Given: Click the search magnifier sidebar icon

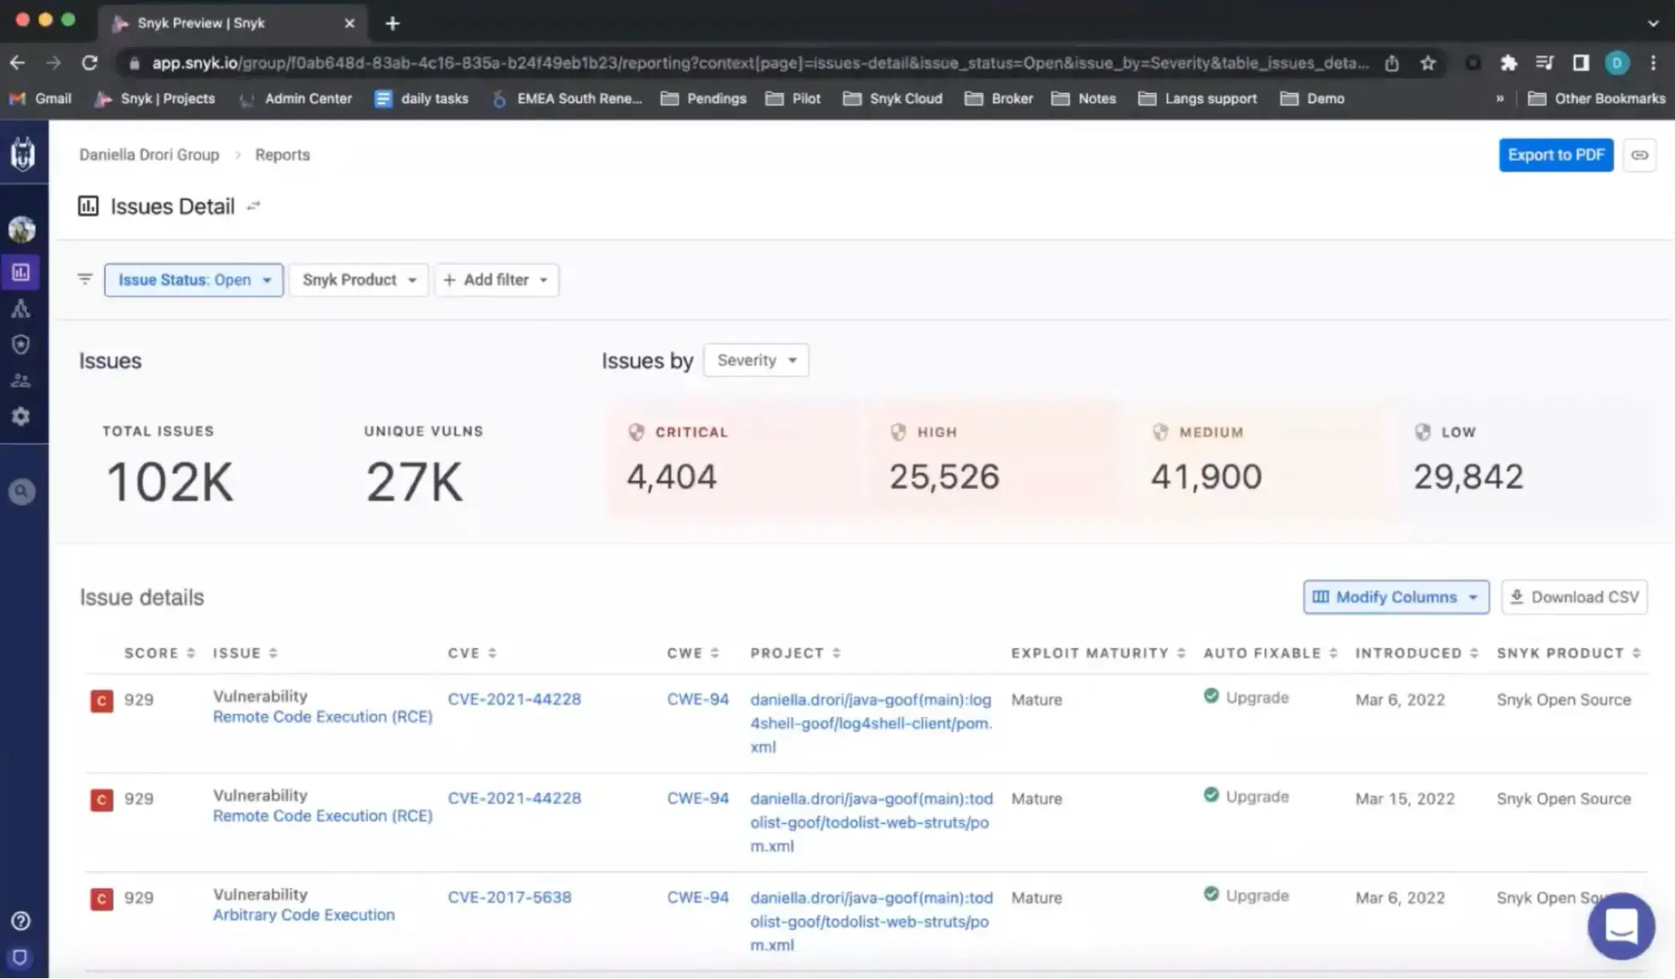Looking at the screenshot, I should click(x=22, y=492).
